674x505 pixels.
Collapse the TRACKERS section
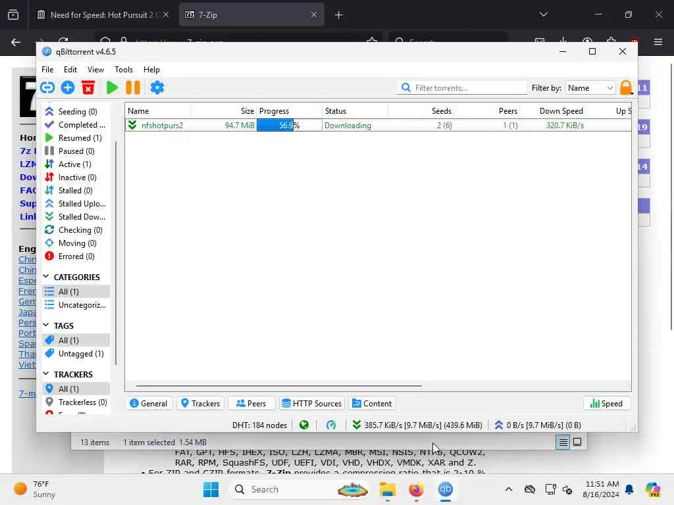(46, 373)
